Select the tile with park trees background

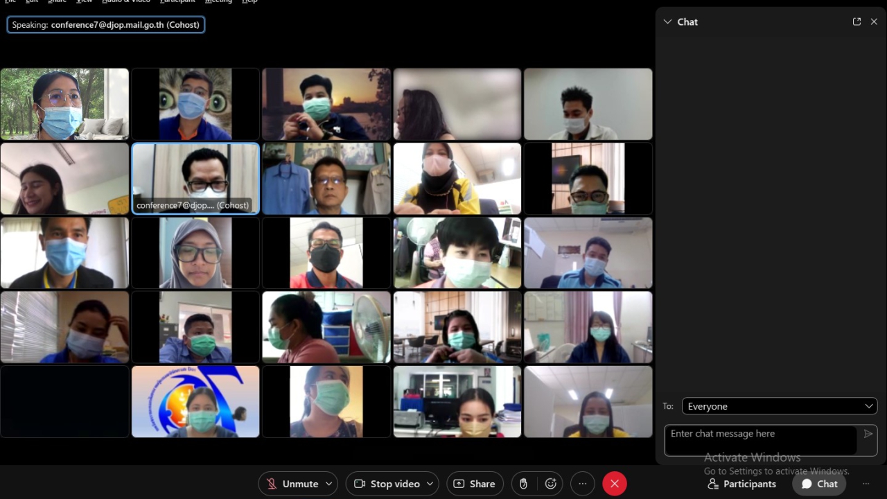(x=64, y=104)
